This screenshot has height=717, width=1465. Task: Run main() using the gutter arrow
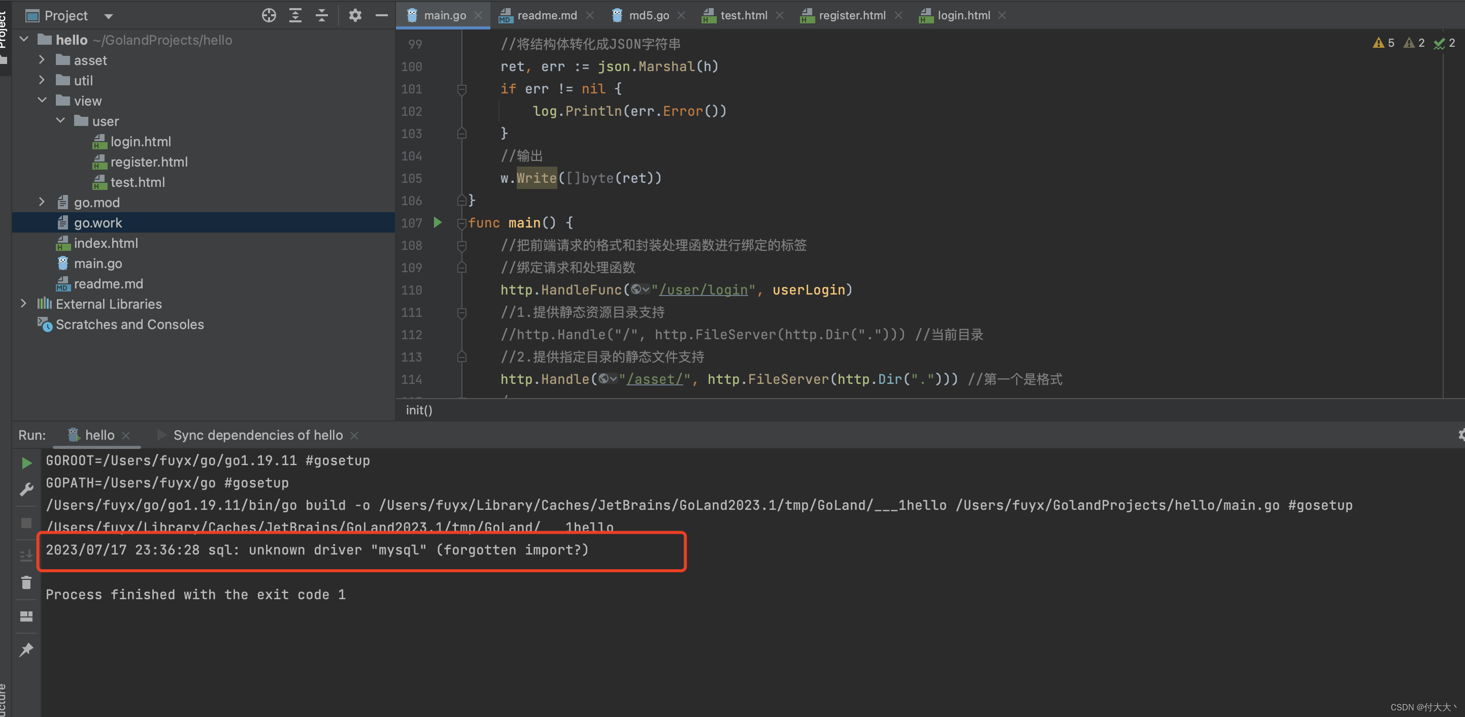click(x=438, y=222)
